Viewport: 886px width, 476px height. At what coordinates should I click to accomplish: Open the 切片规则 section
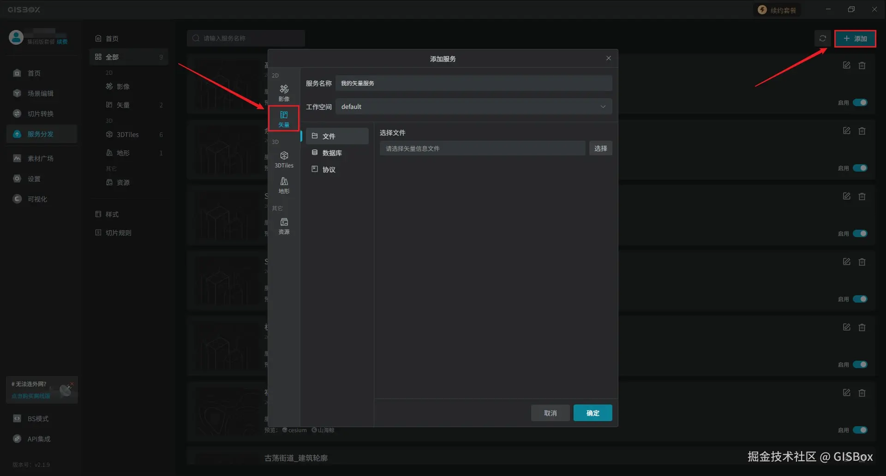click(128, 232)
